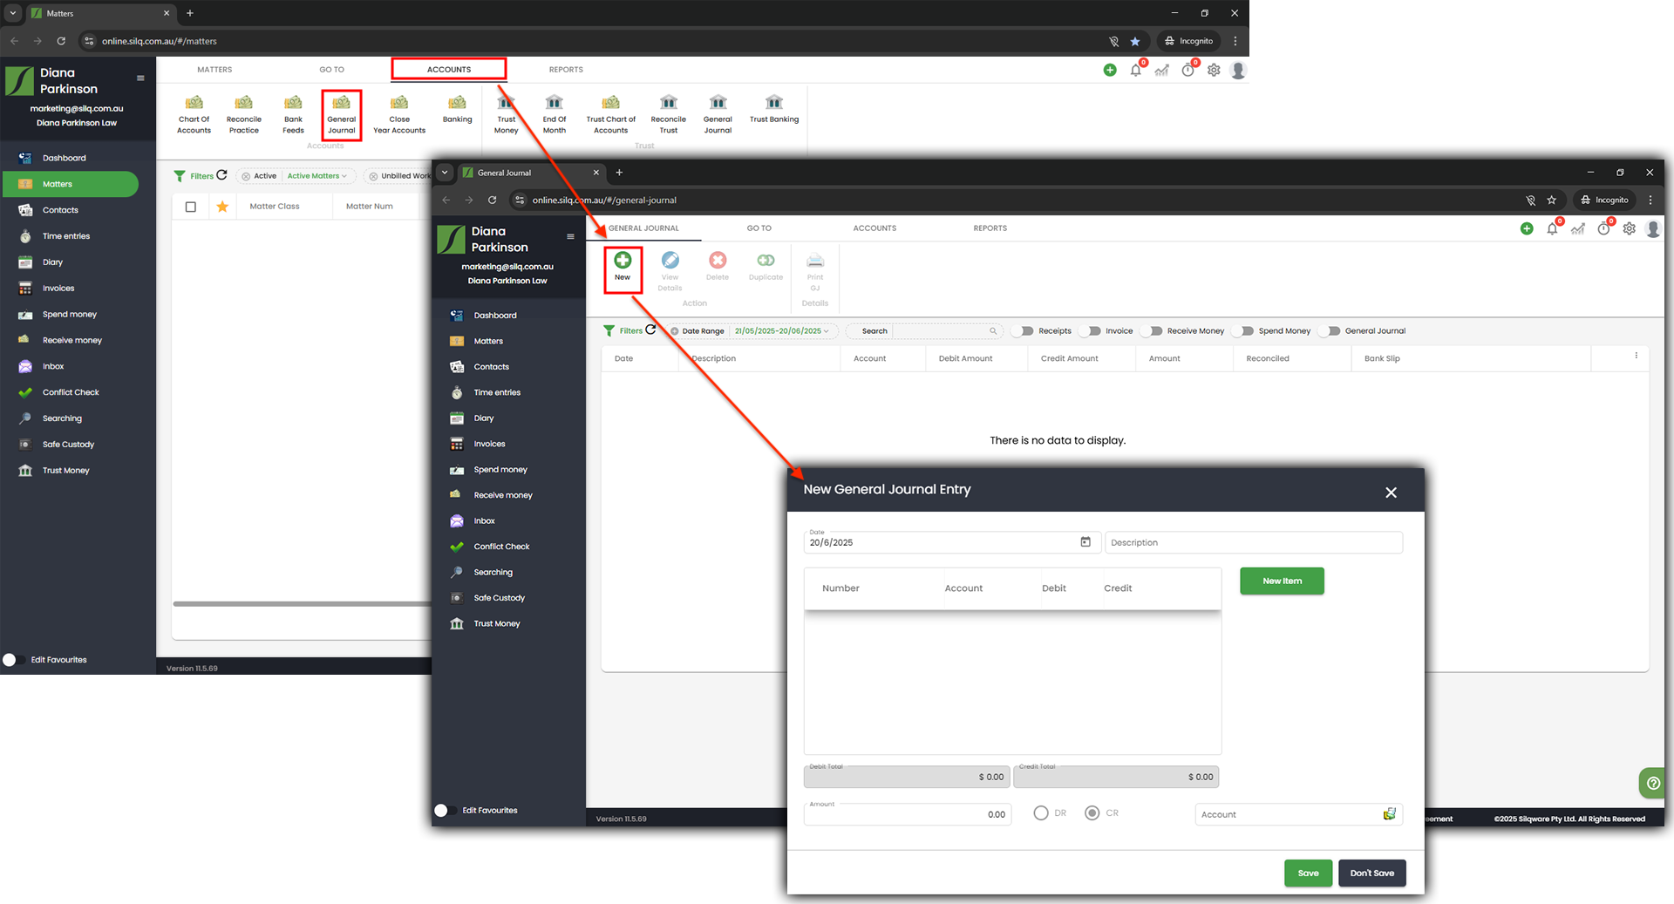The height and width of the screenshot is (904, 1674).
Task: Open column options menu in journal table
Action: 1636,356
